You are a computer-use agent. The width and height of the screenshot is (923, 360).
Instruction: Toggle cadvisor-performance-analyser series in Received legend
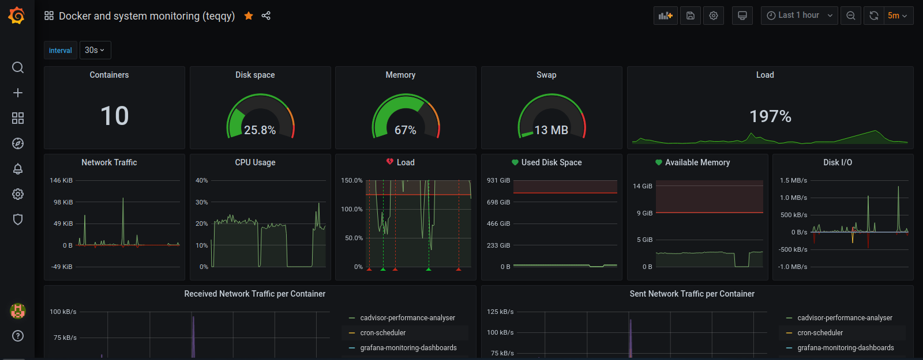[407, 318]
